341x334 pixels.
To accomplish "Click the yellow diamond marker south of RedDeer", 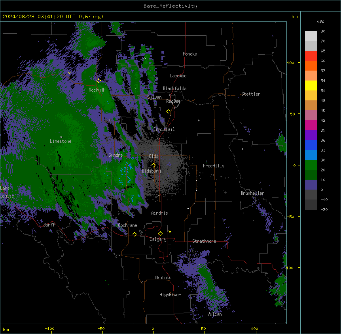I will tap(169, 111).
